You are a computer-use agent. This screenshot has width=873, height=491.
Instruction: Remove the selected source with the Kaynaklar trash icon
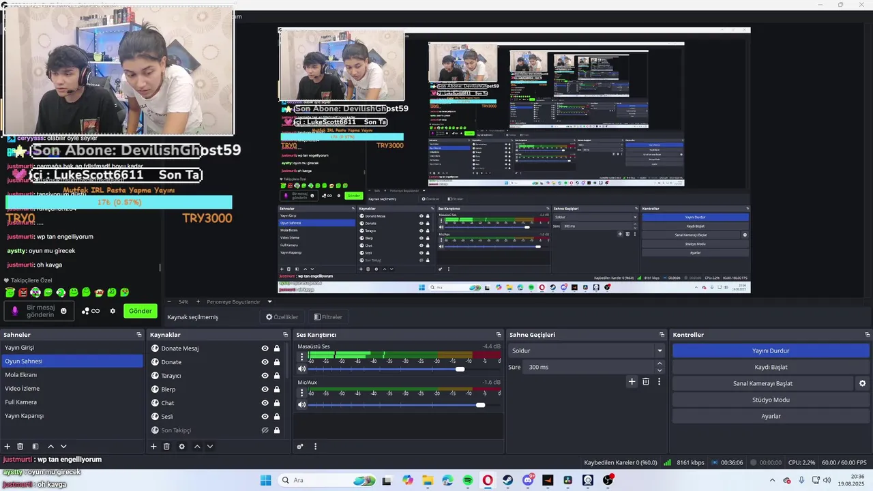166,447
